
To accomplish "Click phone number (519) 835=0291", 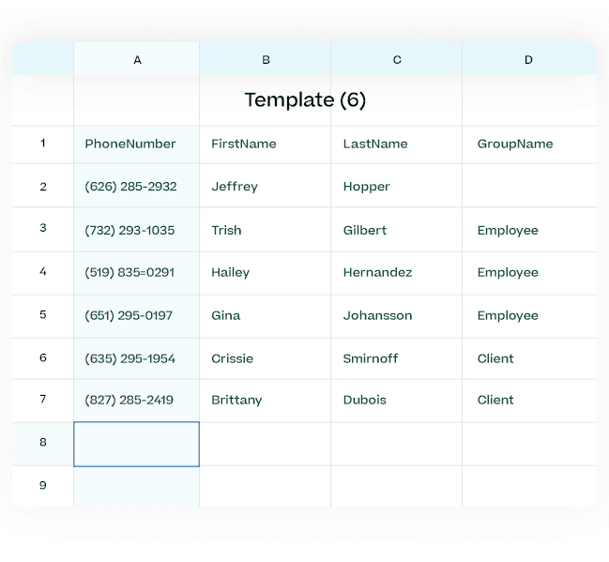I will (x=129, y=273).
